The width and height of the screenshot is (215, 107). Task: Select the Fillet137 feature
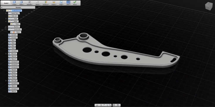click(x=13, y=59)
